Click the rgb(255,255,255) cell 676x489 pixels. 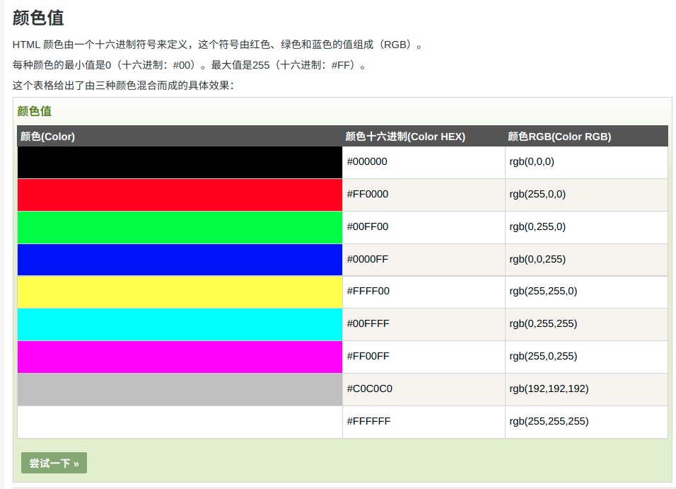(x=586, y=422)
